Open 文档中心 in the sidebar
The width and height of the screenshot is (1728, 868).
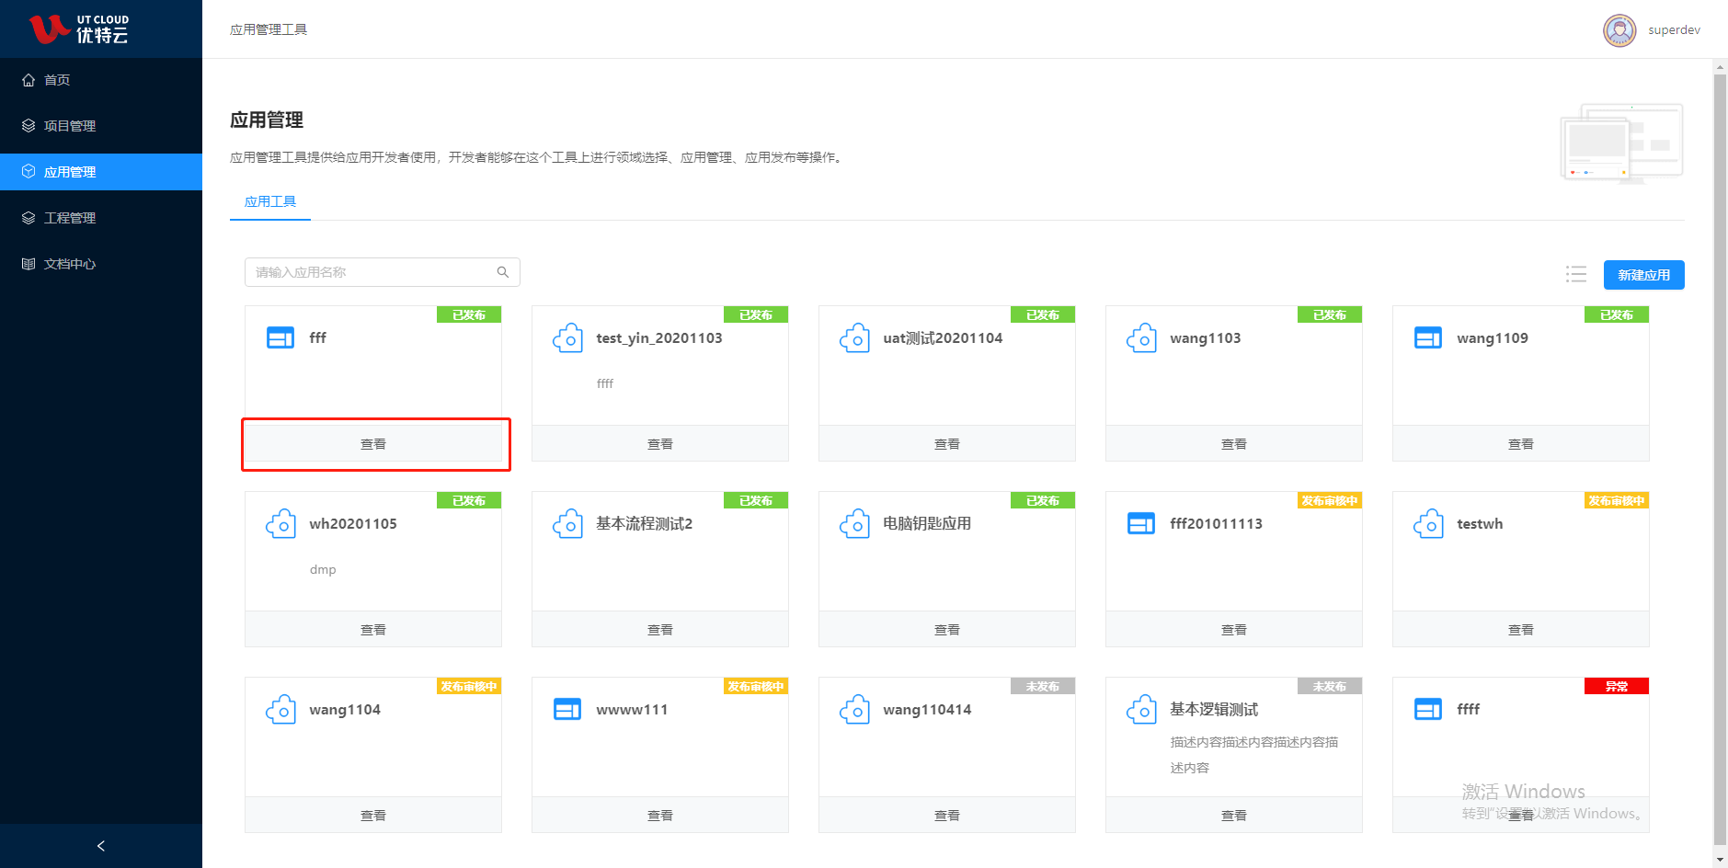(101, 264)
